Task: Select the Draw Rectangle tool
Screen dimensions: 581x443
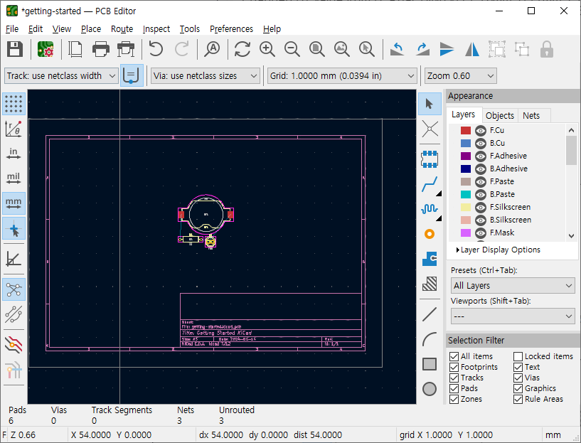Action: point(430,364)
